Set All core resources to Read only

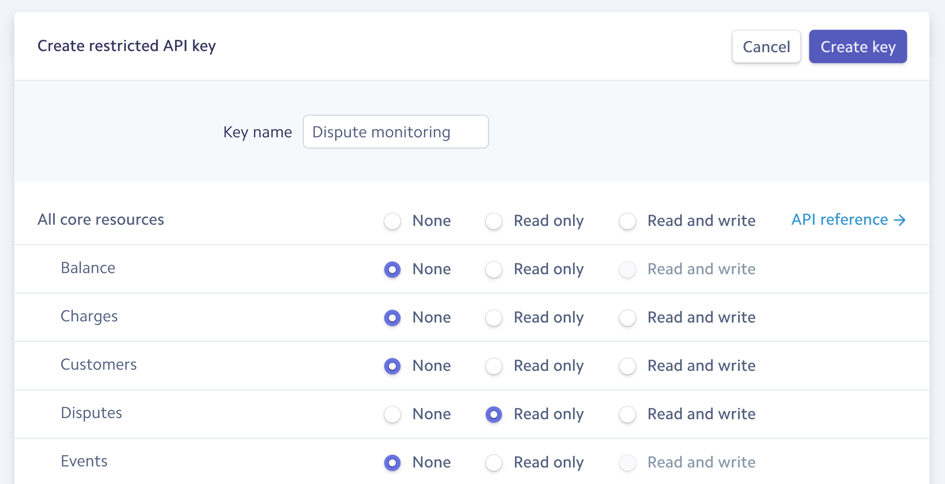493,221
